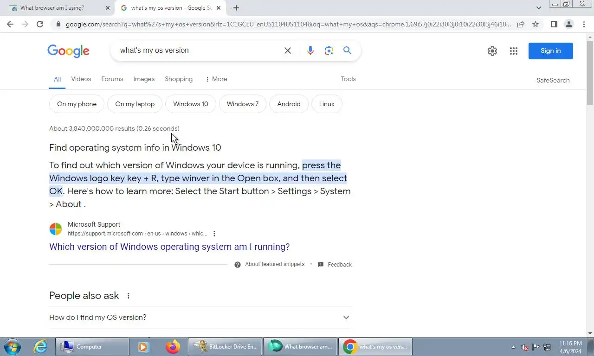This screenshot has height=356, width=594.
Task: Open Chrome side panel
Action: click(554, 24)
